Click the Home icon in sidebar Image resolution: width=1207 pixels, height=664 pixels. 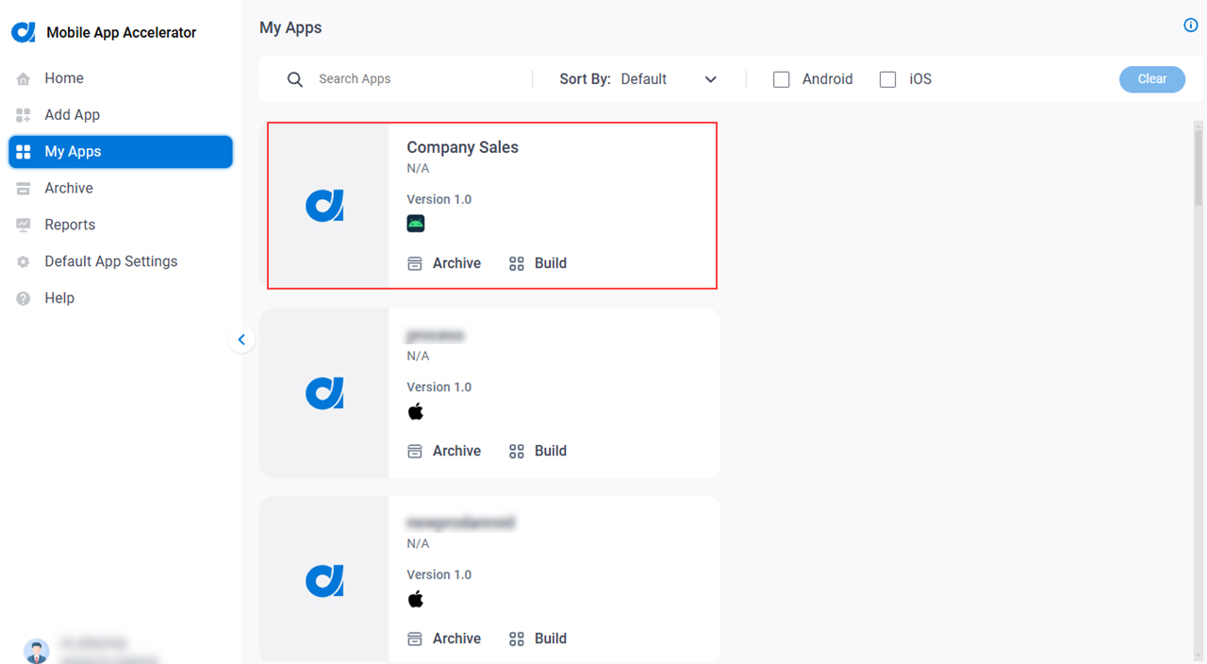pyautogui.click(x=24, y=79)
